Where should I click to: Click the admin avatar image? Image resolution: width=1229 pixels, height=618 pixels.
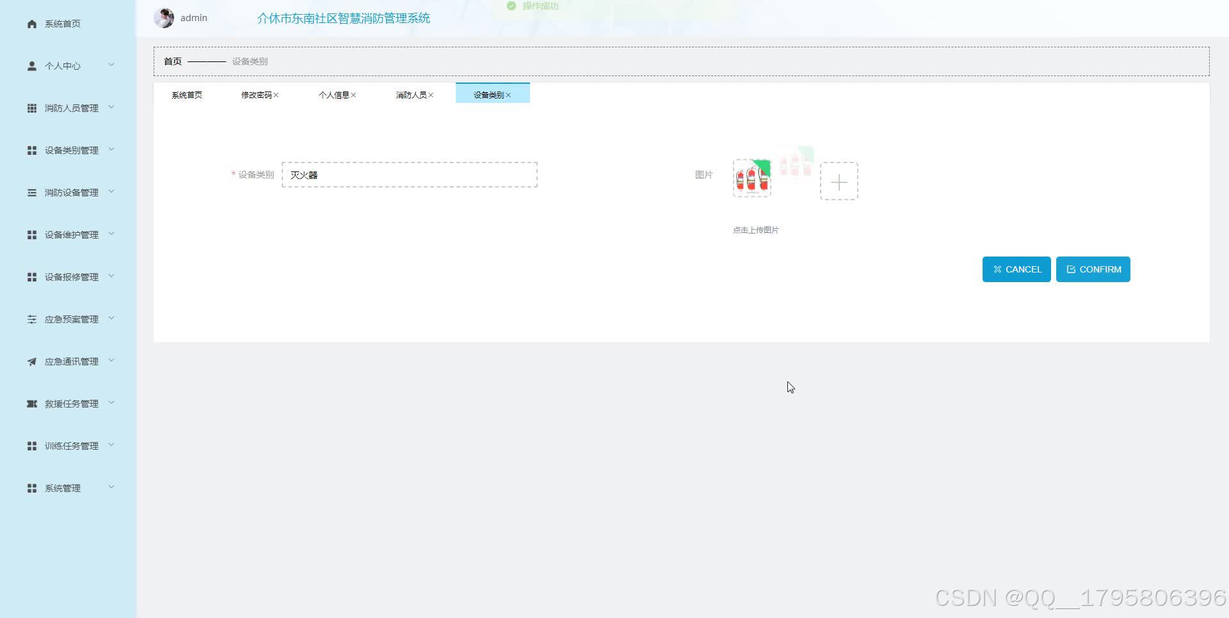[164, 17]
